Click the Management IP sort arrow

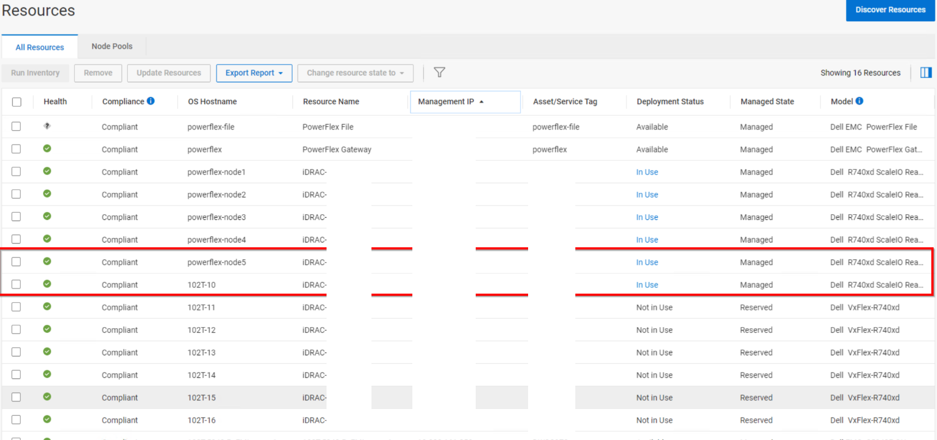coord(481,102)
